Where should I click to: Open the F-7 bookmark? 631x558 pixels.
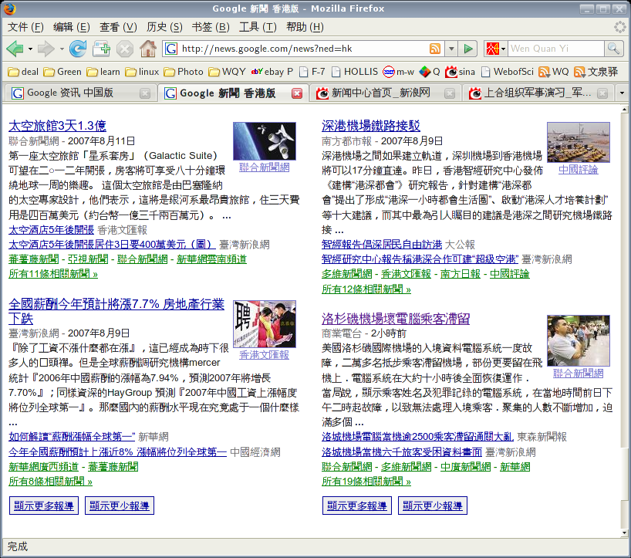click(x=312, y=72)
